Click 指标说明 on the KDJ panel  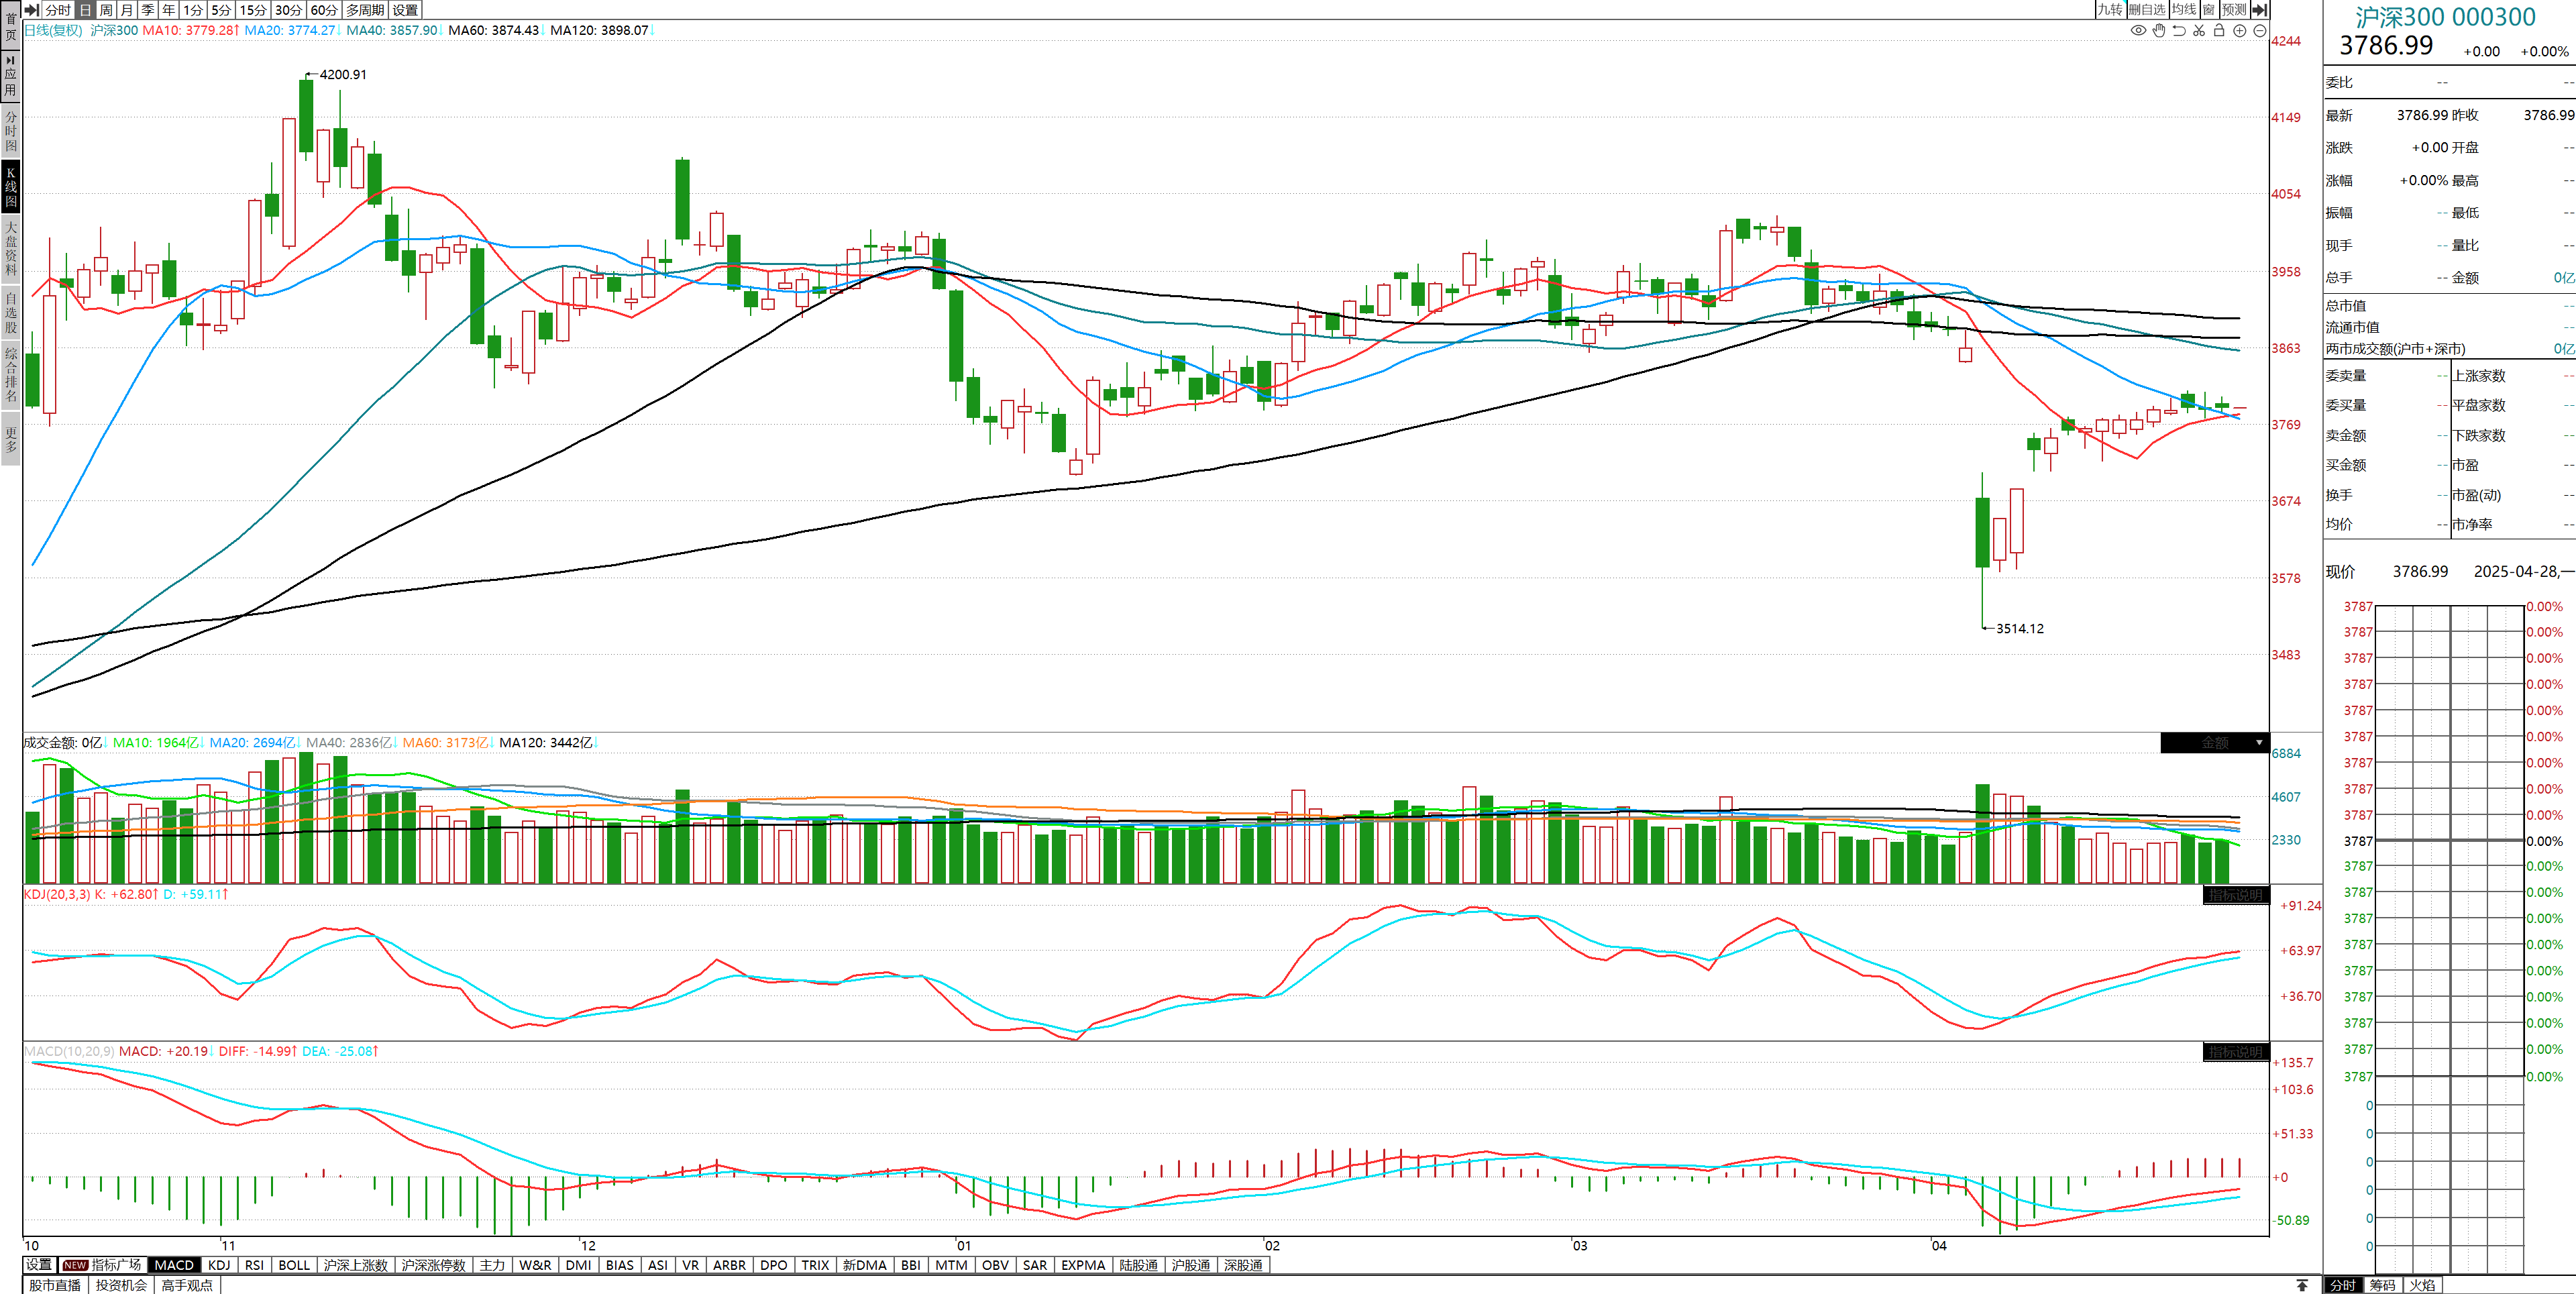coord(2236,895)
